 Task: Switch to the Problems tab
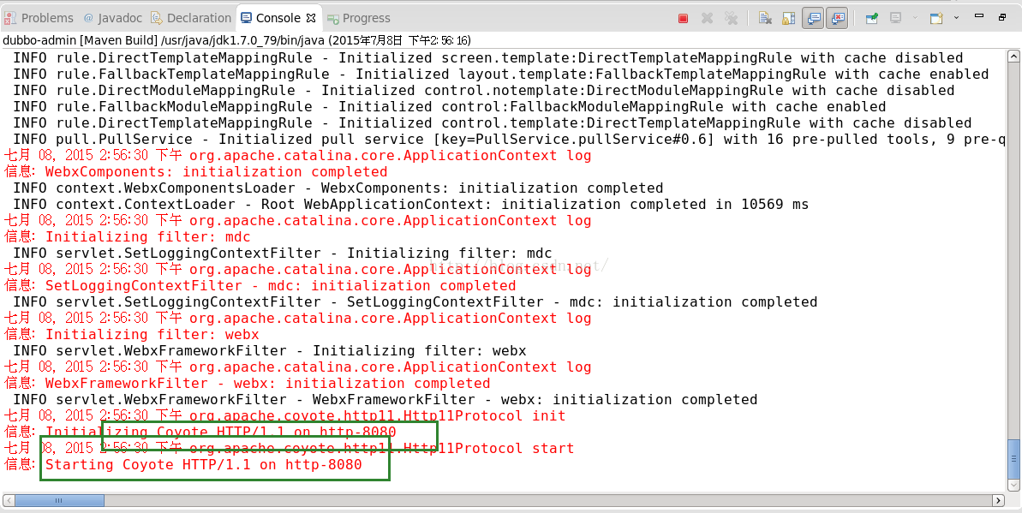coord(39,18)
